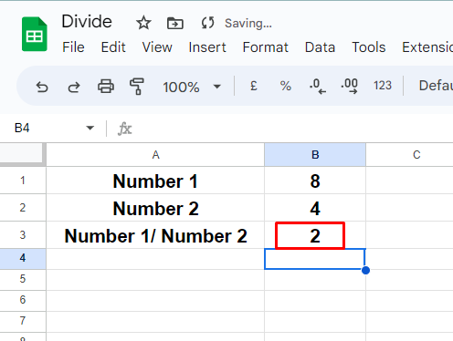The image size is (453, 341).
Task: Open the View menu
Action: [x=157, y=47]
